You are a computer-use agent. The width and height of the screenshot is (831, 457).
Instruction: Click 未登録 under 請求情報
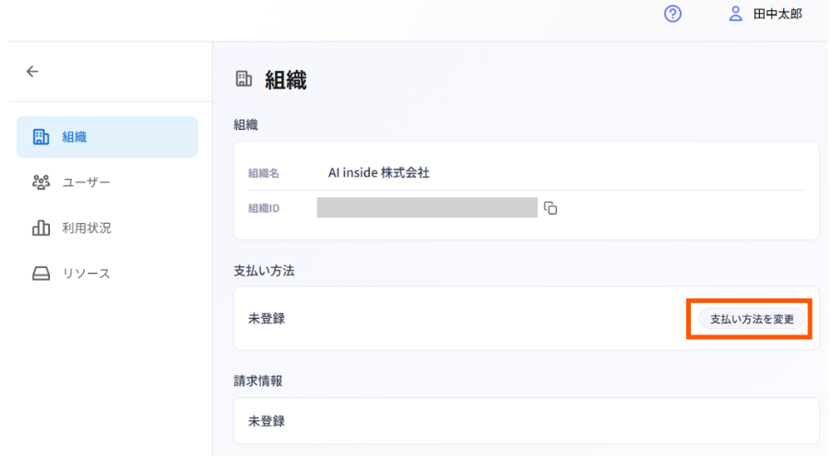click(x=267, y=421)
